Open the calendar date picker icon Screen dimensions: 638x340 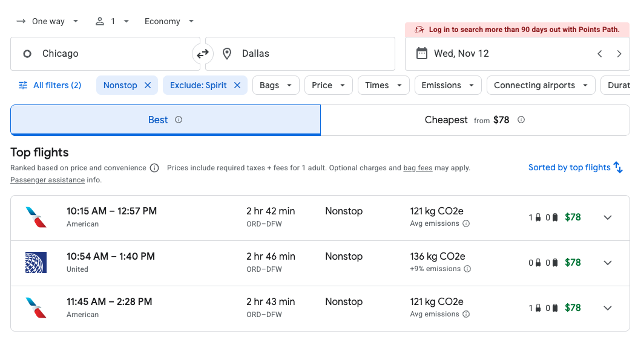[422, 54]
